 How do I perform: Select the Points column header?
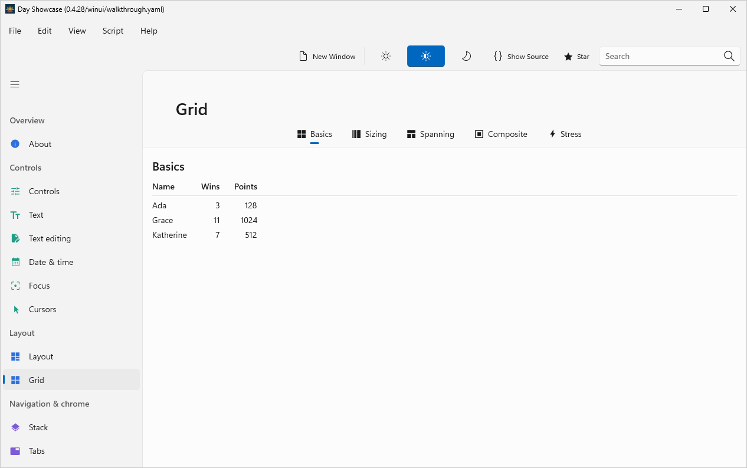pos(245,186)
